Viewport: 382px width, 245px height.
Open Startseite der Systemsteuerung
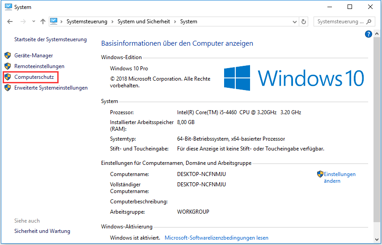click(x=51, y=39)
